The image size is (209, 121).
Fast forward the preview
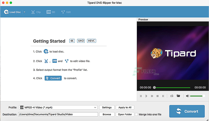(152, 96)
